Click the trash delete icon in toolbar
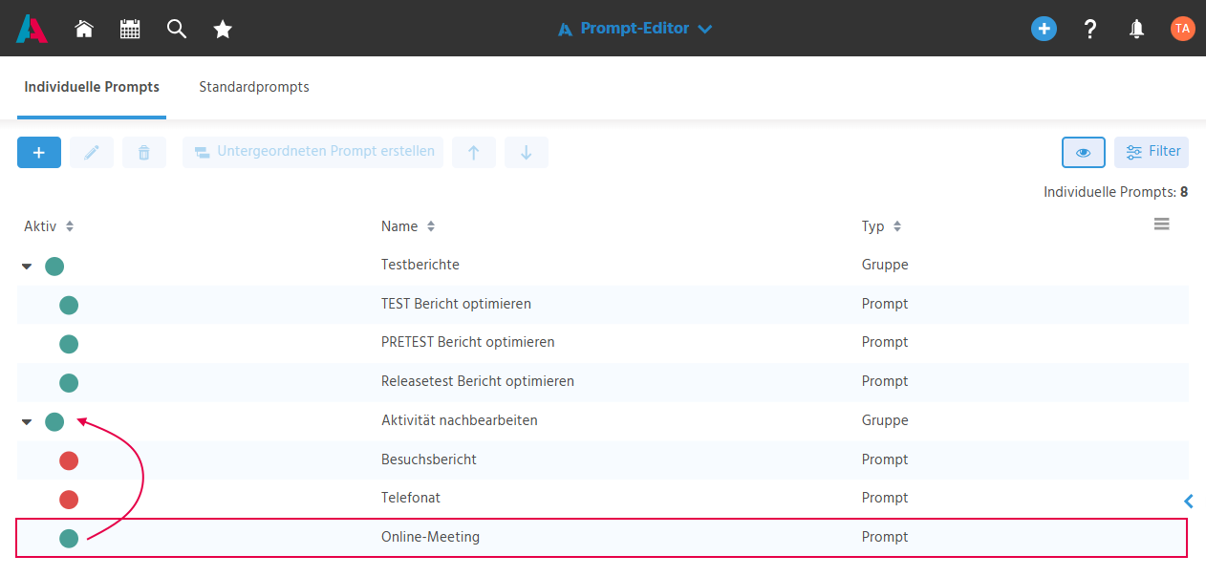The width and height of the screenshot is (1206, 577). tap(144, 152)
